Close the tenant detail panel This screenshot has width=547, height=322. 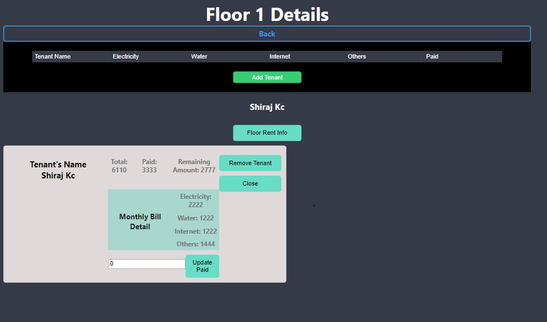pyautogui.click(x=250, y=183)
